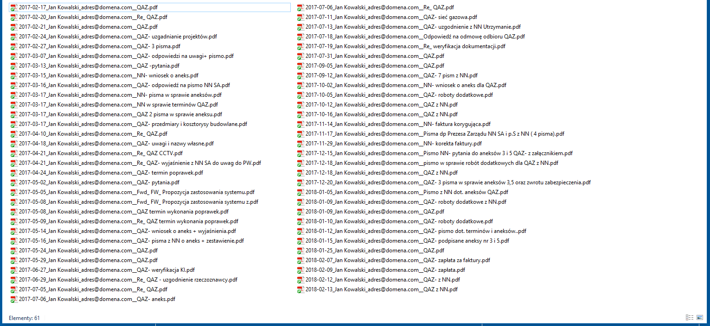Click PDF icon of 2017-04-24 termin poprawek

(13, 173)
